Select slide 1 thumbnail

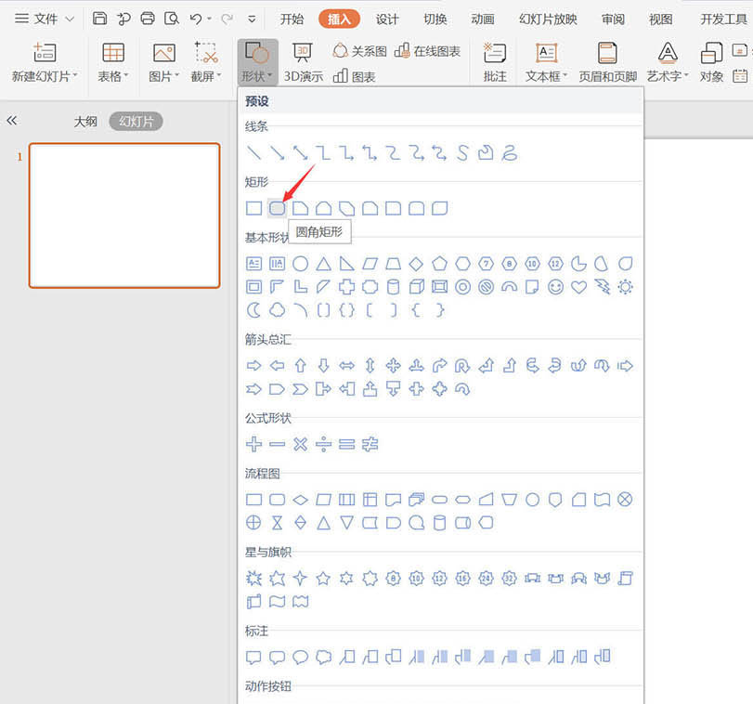click(x=124, y=215)
